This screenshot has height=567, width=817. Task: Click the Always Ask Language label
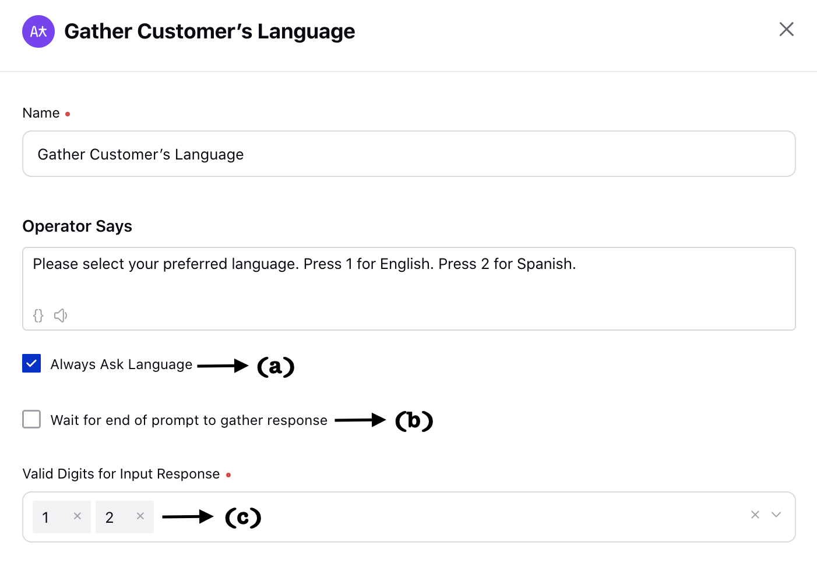[121, 364]
